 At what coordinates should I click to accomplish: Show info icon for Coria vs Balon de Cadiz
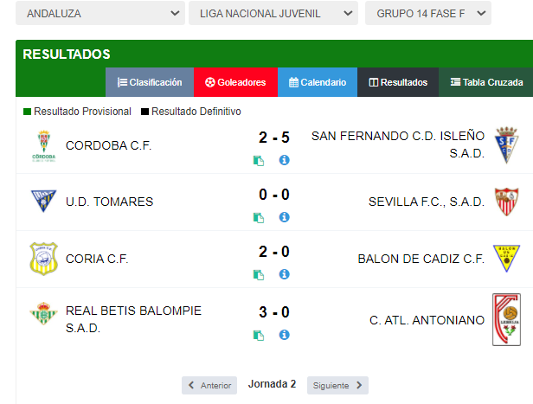284,274
